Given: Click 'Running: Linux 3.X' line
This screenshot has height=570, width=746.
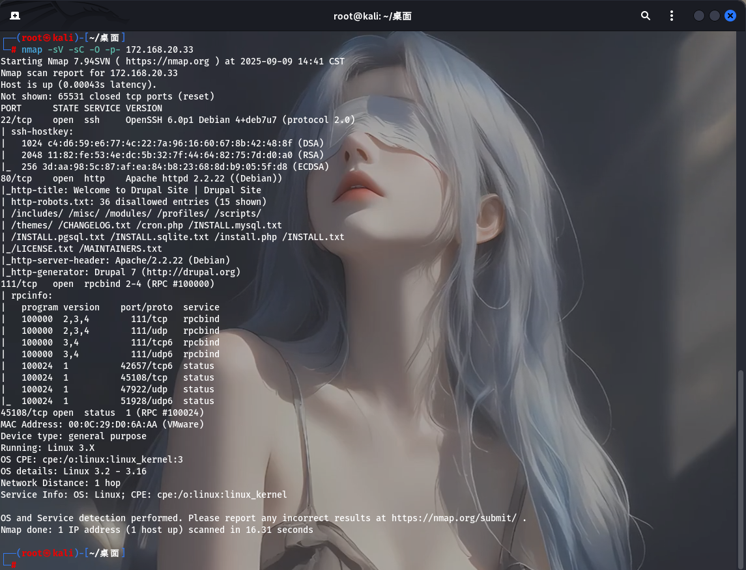Looking at the screenshot, I should pyautogui.click(x=48, y=448).
